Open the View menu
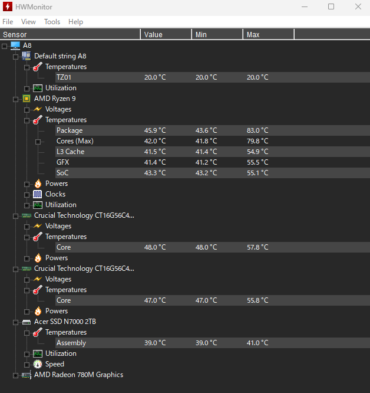This screenshot has width=370, height=393. pyautogui.click(x=28, y=22)
